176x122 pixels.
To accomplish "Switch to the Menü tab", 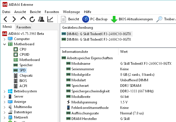I will [x=7, y=27].
